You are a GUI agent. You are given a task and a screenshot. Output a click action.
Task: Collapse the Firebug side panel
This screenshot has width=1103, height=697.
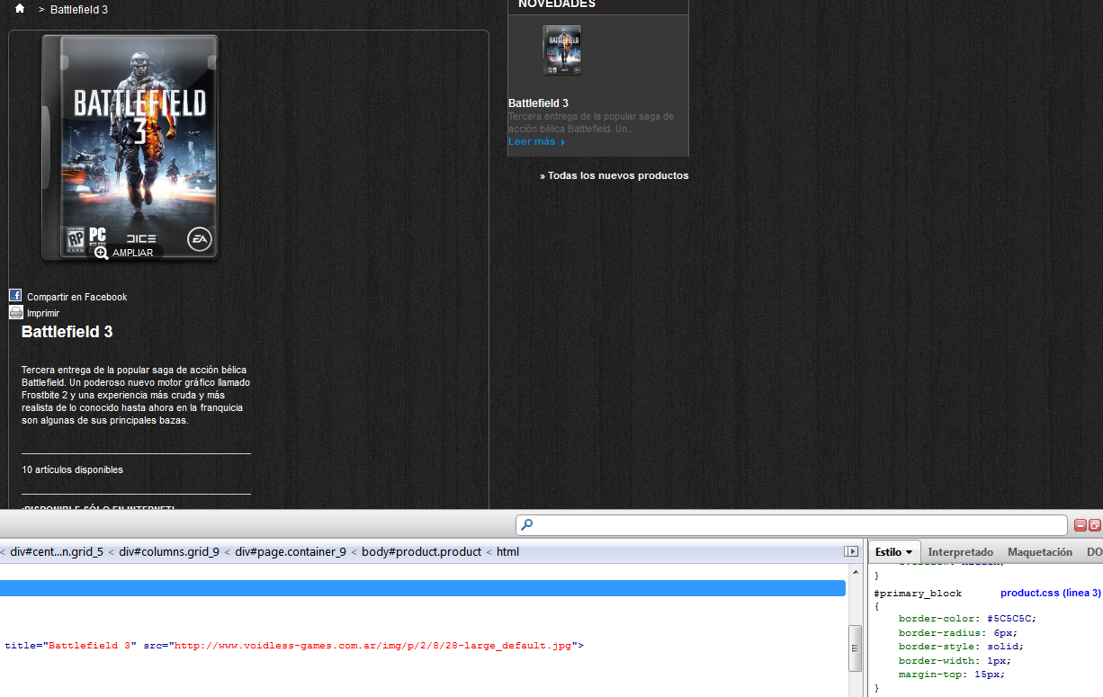coord(851,551)
